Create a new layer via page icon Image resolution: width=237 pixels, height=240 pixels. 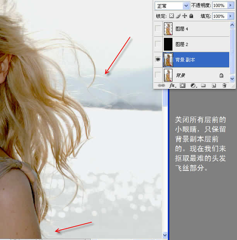[214, 85]
